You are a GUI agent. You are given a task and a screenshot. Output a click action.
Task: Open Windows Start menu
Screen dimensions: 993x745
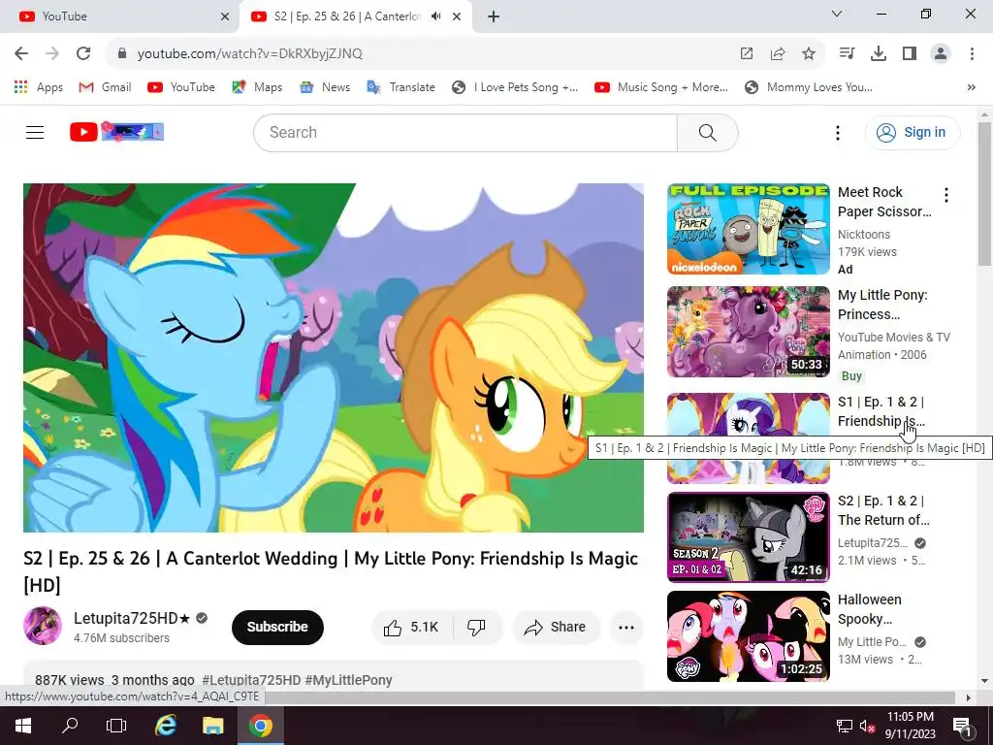coord(23,726)
